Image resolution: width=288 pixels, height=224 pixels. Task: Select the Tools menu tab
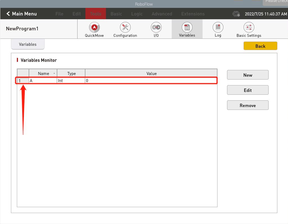click(96, 14)
